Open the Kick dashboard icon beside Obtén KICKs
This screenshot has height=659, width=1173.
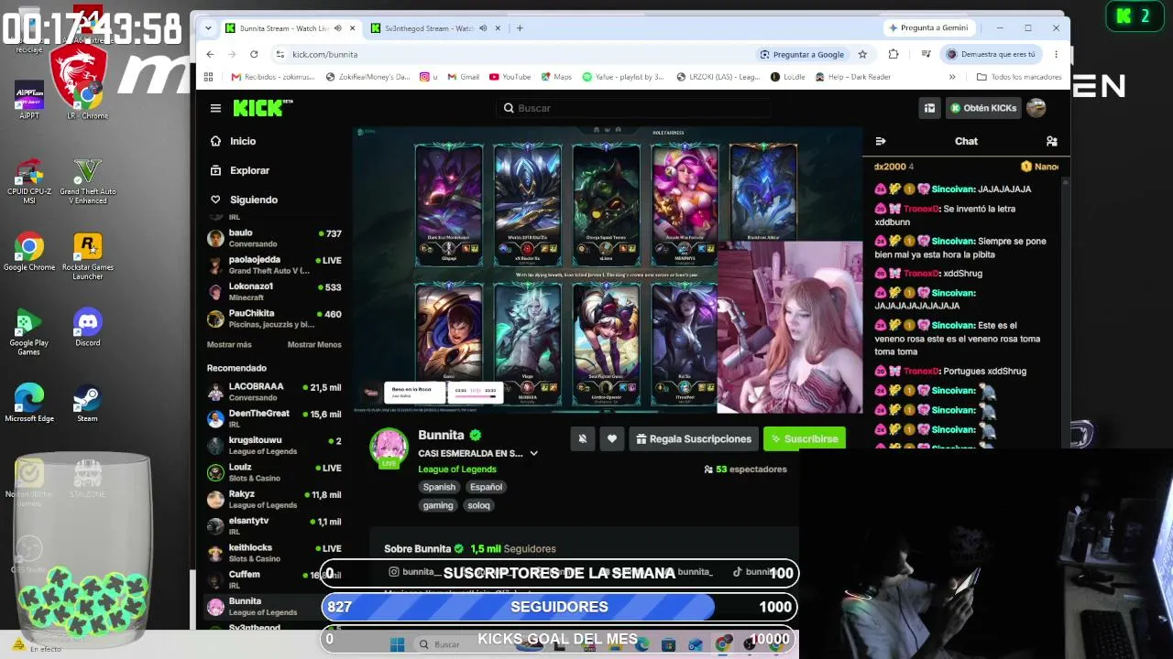pyautogui.click(x=929, y=108)
